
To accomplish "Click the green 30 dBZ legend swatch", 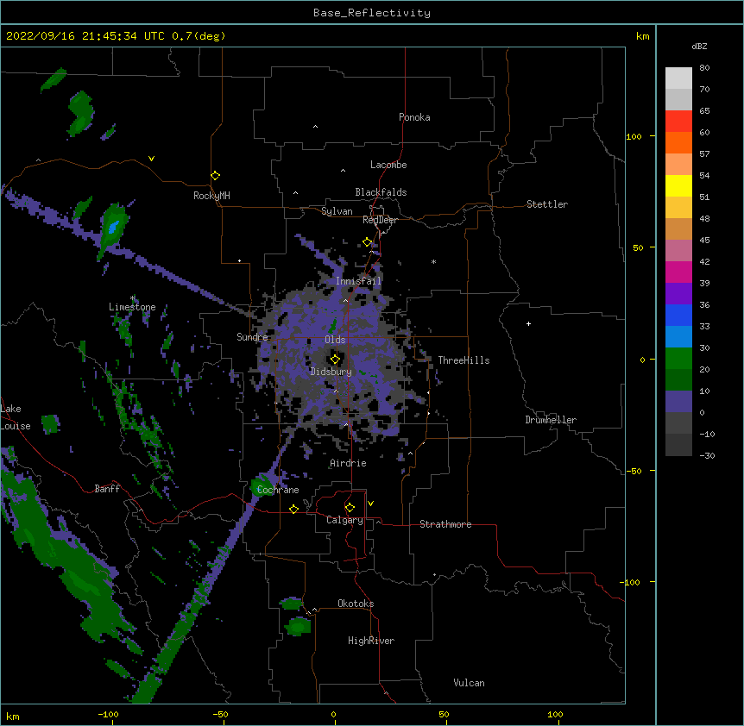I will [678, 359].
